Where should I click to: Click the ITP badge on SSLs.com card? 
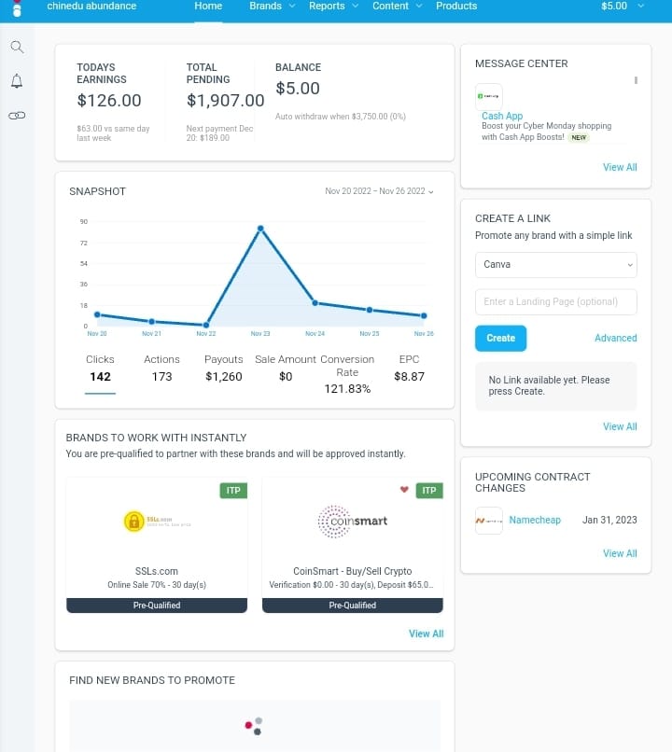pos(233,491)
